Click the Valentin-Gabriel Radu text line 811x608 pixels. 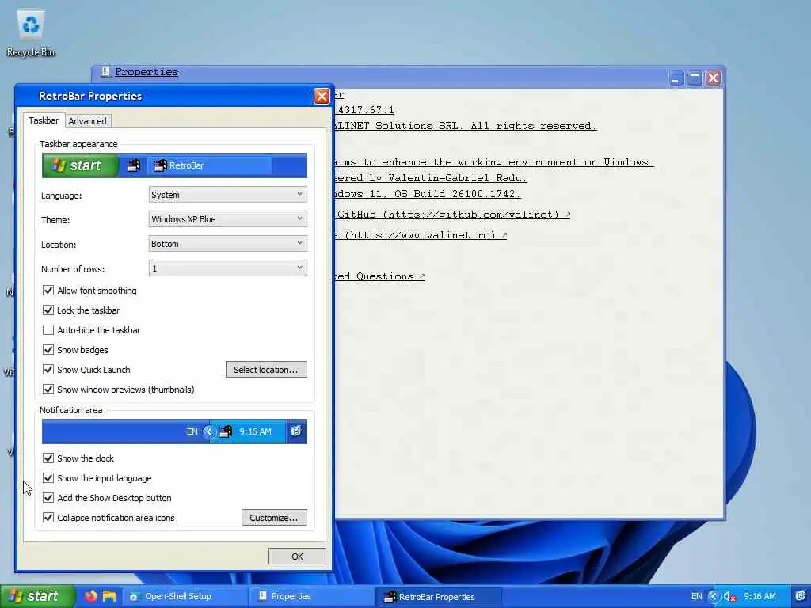430,178
